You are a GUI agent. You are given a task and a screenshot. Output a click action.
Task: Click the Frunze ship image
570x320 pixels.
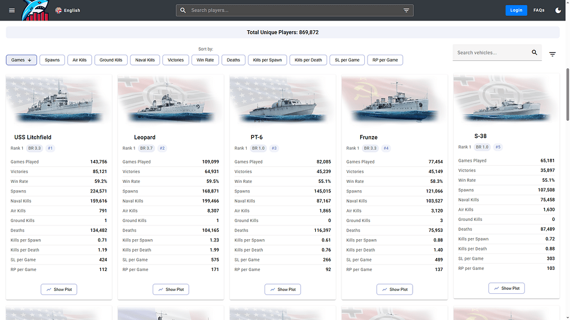pyautogui.click(x=395, y=101)
